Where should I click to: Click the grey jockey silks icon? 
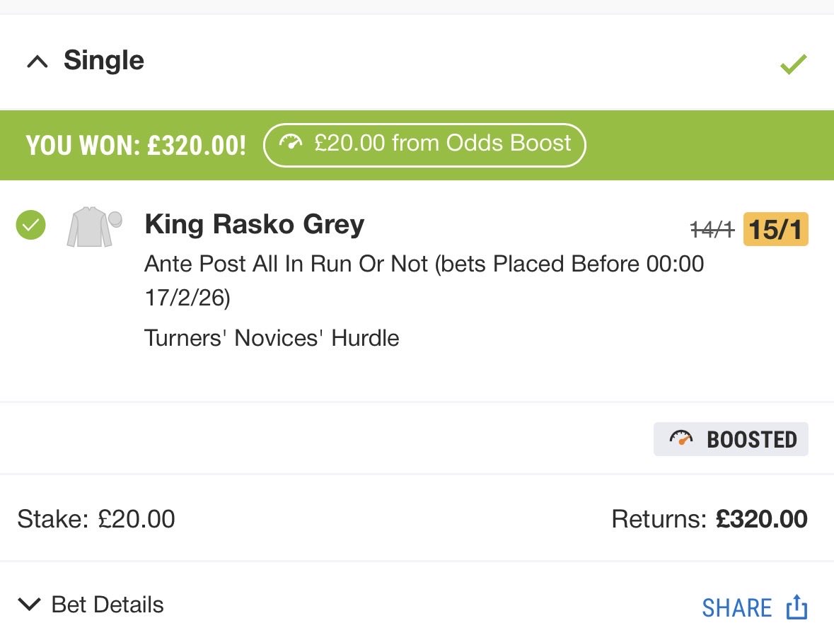pyautogui.click(x=93, y=226)
